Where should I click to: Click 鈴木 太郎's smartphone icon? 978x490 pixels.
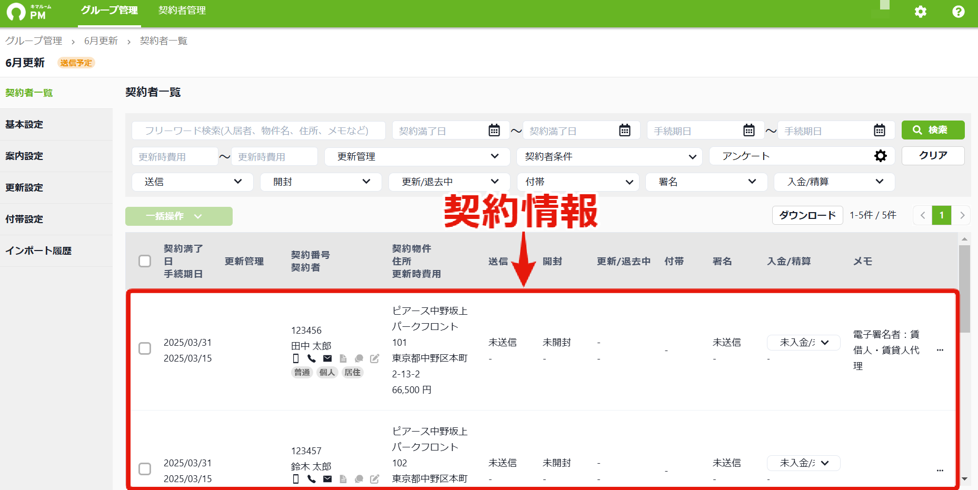tap(296, 479)
